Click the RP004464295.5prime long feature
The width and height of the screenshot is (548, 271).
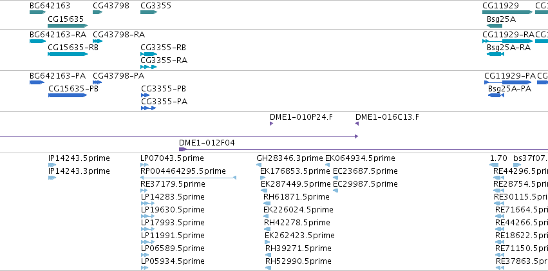[x=189, y=178]
